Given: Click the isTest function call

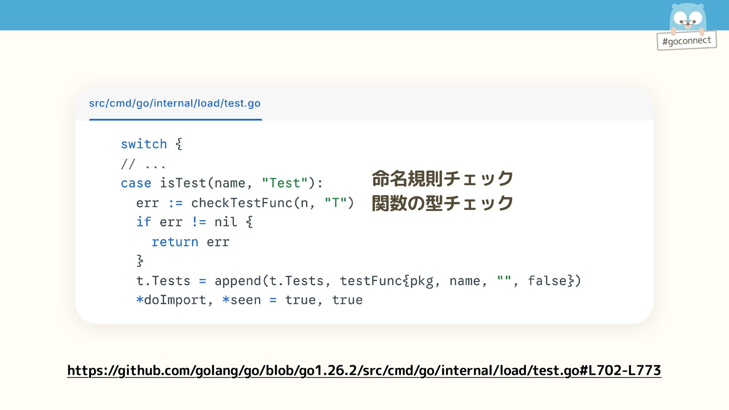Looking at the screenshot, I should [183, 183].
